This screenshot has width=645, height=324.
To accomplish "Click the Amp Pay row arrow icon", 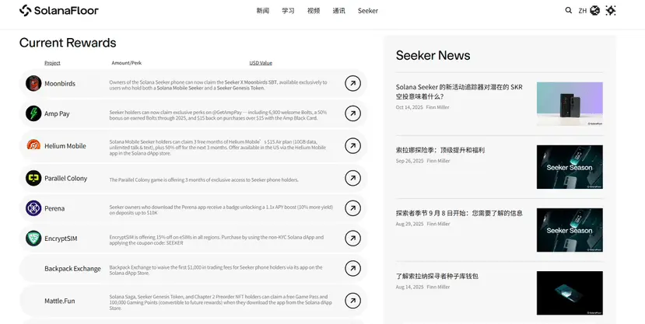I will tap(352, 113).
